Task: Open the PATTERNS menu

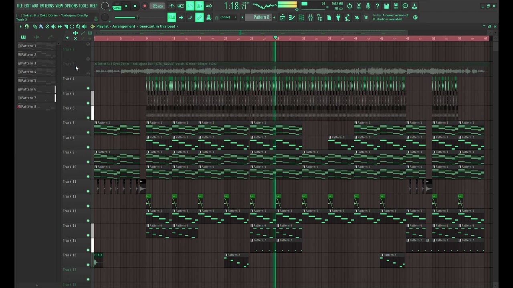Action: pos(46,6)
